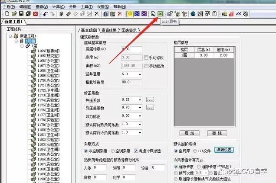Open 默认房间冷负荷系数 dropdown
The height and width of the screenshot is (183, 276).
[x=140, y=132]
